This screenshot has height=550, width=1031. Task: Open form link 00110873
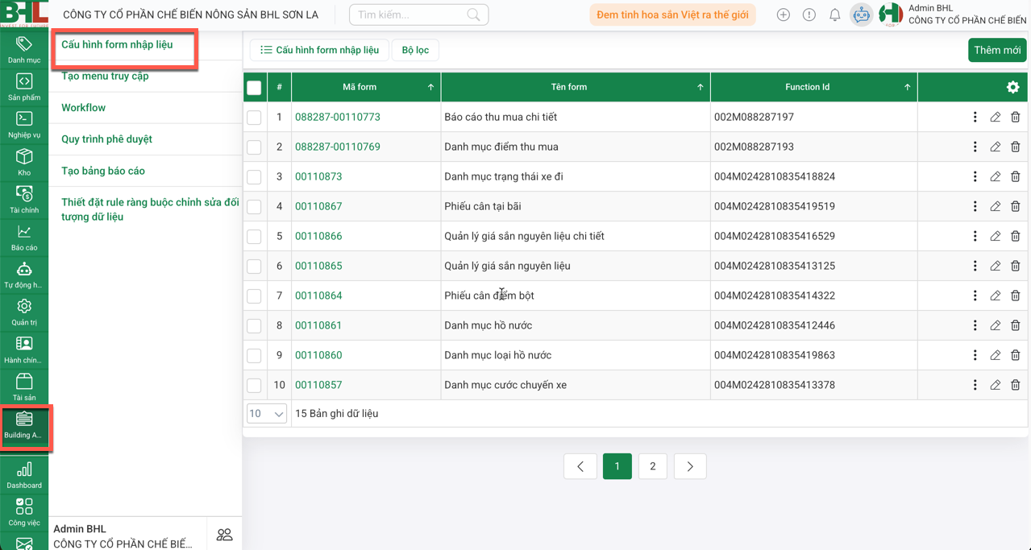(318, 176)
